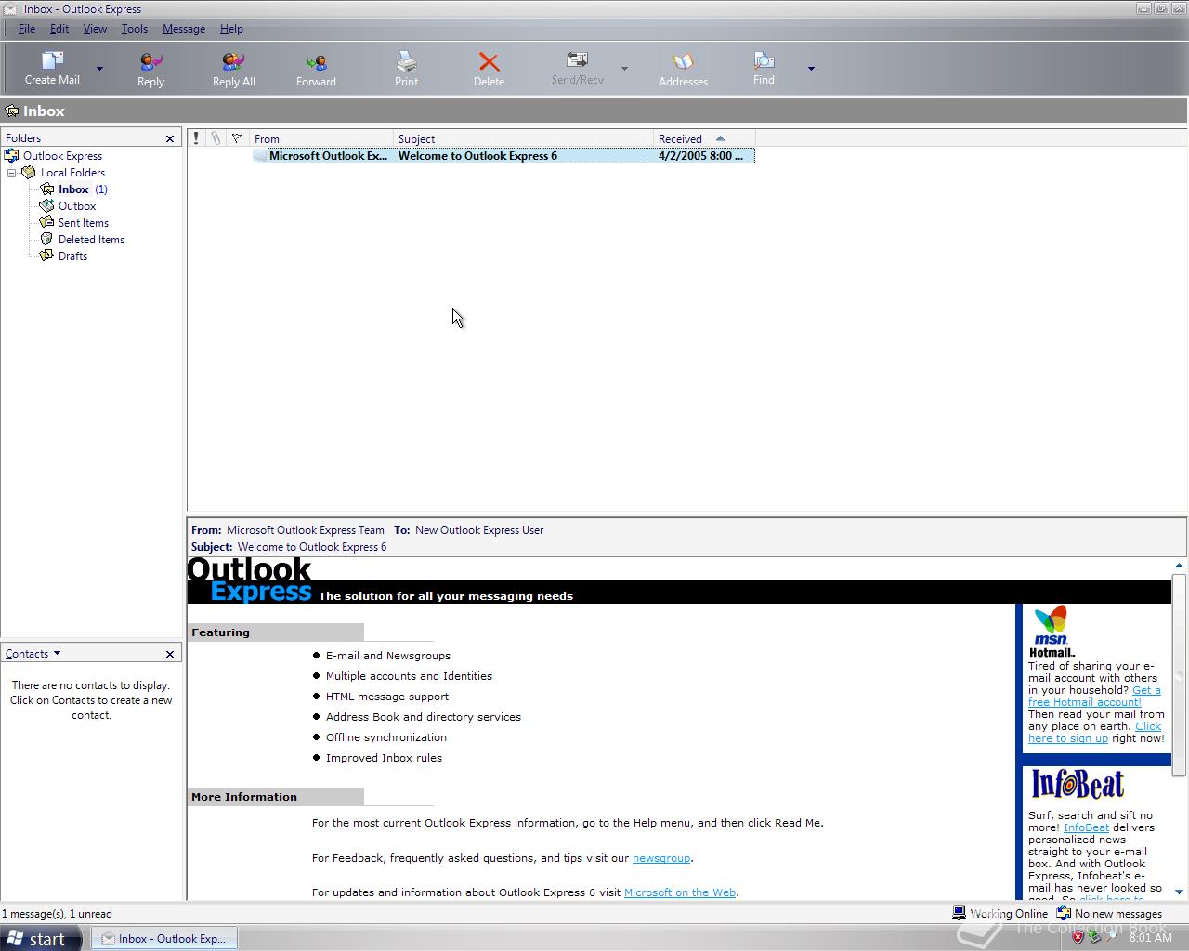Viewport: 1189px width, 951px height.
Task: Close the Contacts pane
Action: 170,654
